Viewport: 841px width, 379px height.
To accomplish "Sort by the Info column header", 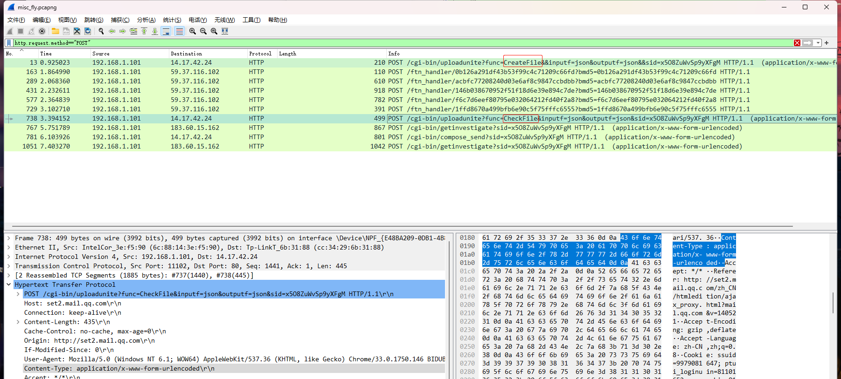I will (x=611, y=54).
